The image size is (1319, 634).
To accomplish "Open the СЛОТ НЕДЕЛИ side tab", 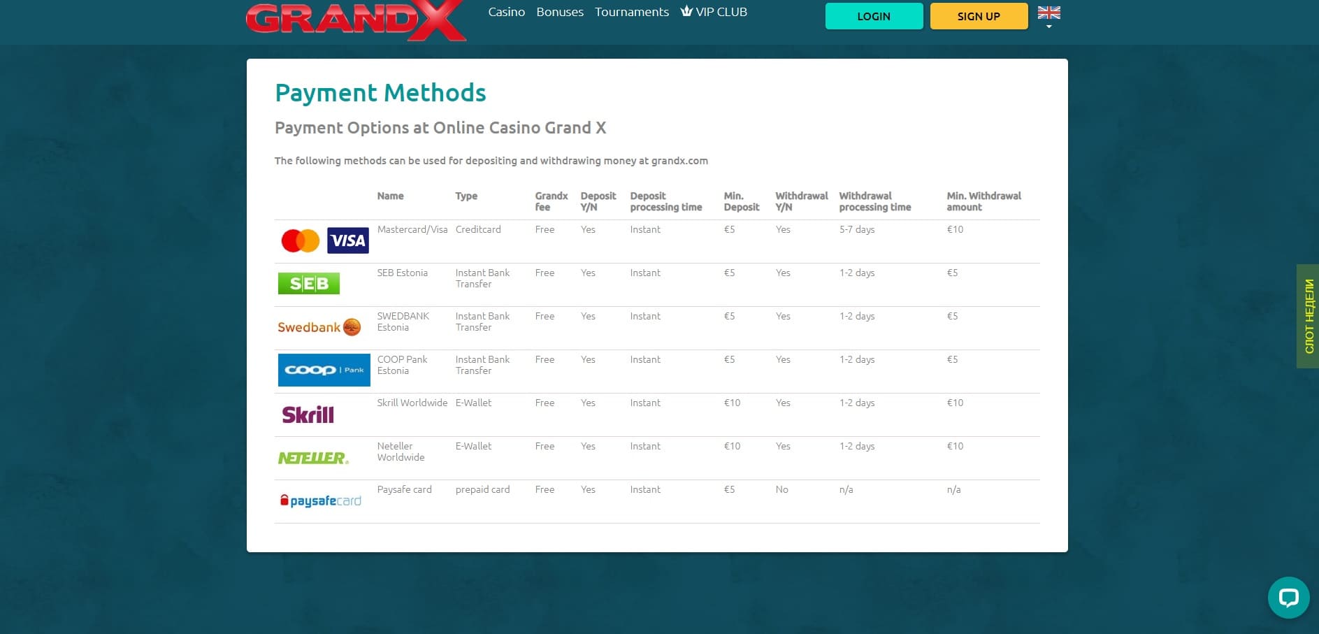I will pos(1308,316).
